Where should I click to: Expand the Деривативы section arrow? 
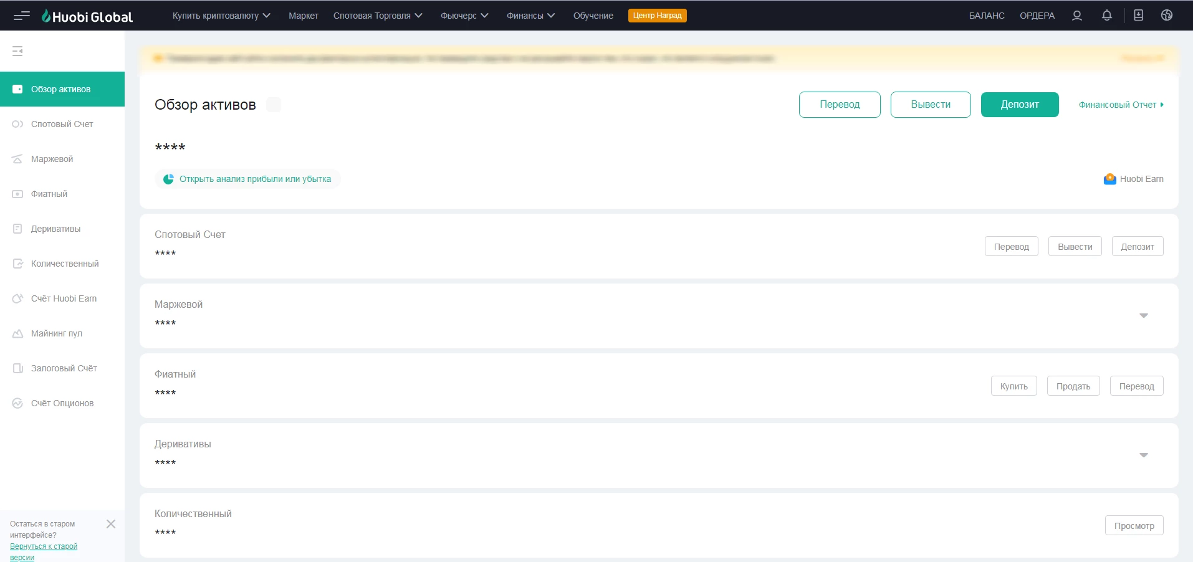1144,455
